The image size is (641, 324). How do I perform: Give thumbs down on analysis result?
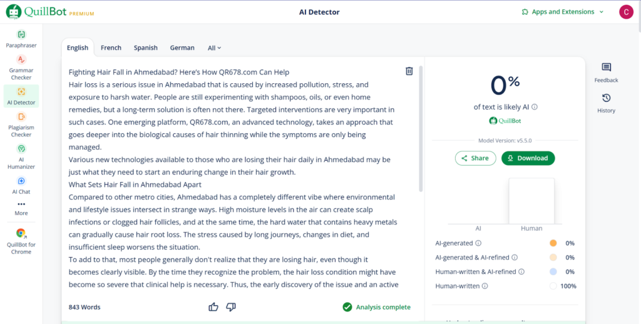pyautogui.click(x=230, y=306)
